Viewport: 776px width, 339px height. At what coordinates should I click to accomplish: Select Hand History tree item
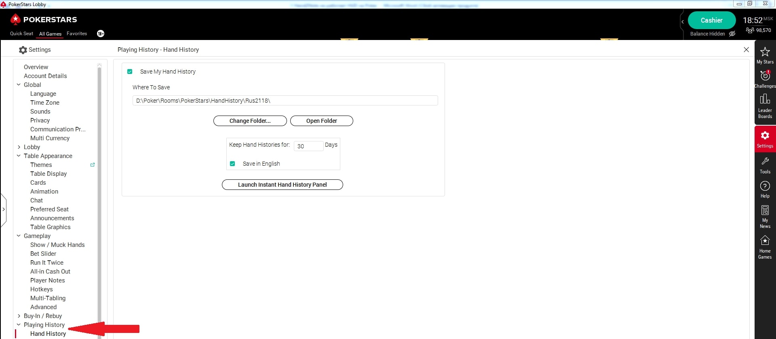[48, 334]
